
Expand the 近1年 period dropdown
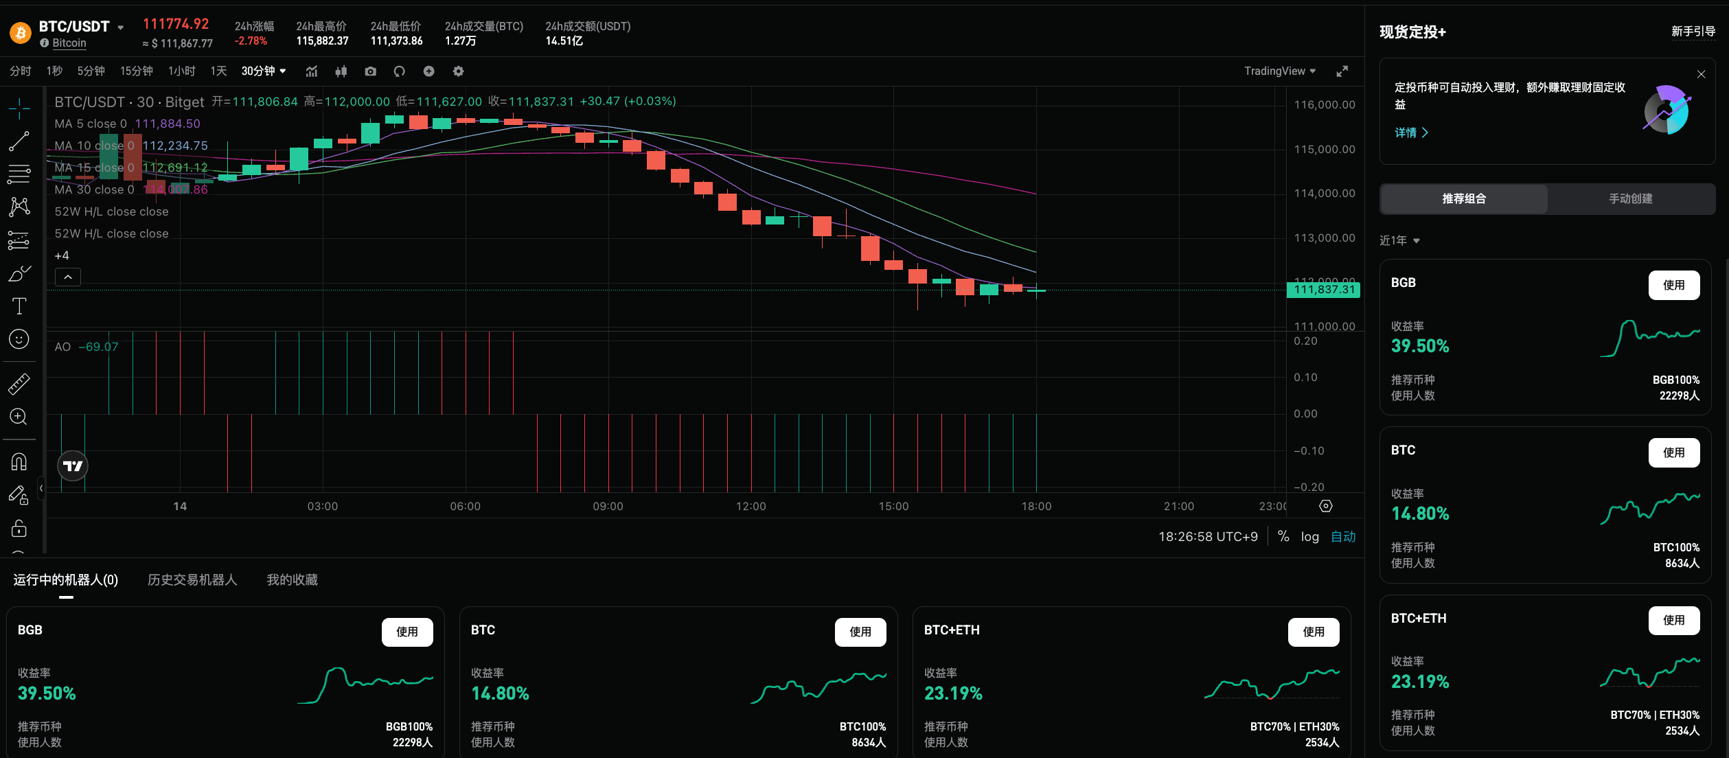(1399, 240)
